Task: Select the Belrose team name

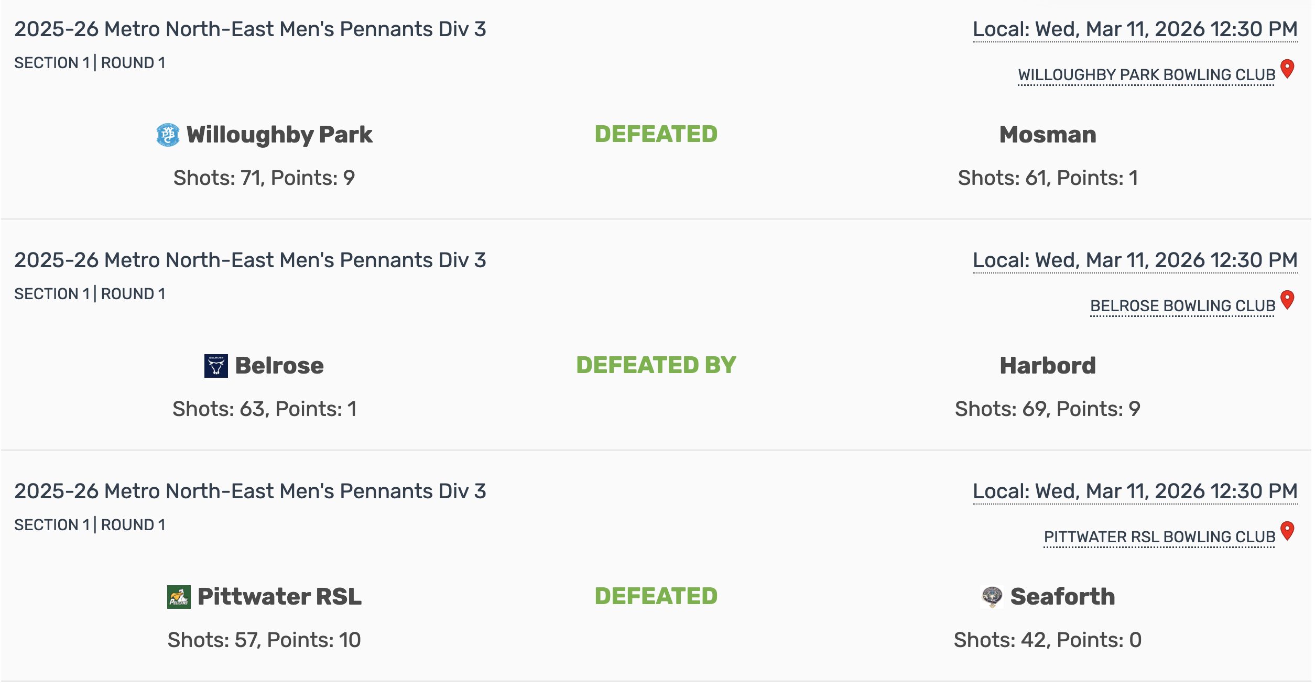Action: [279, 366]
